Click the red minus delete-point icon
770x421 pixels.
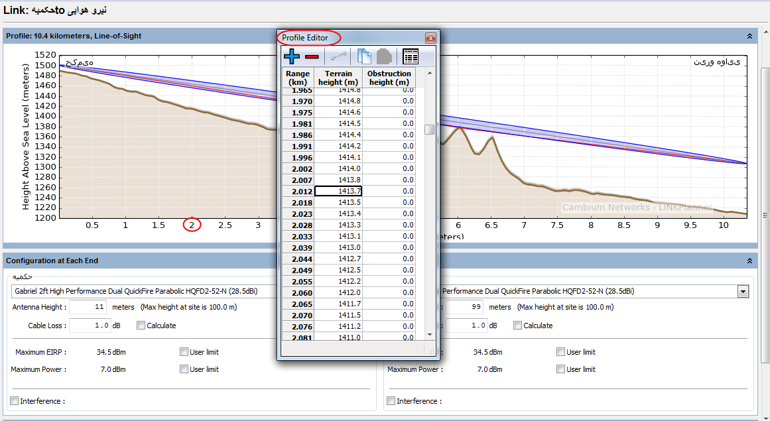click(312, 57)
